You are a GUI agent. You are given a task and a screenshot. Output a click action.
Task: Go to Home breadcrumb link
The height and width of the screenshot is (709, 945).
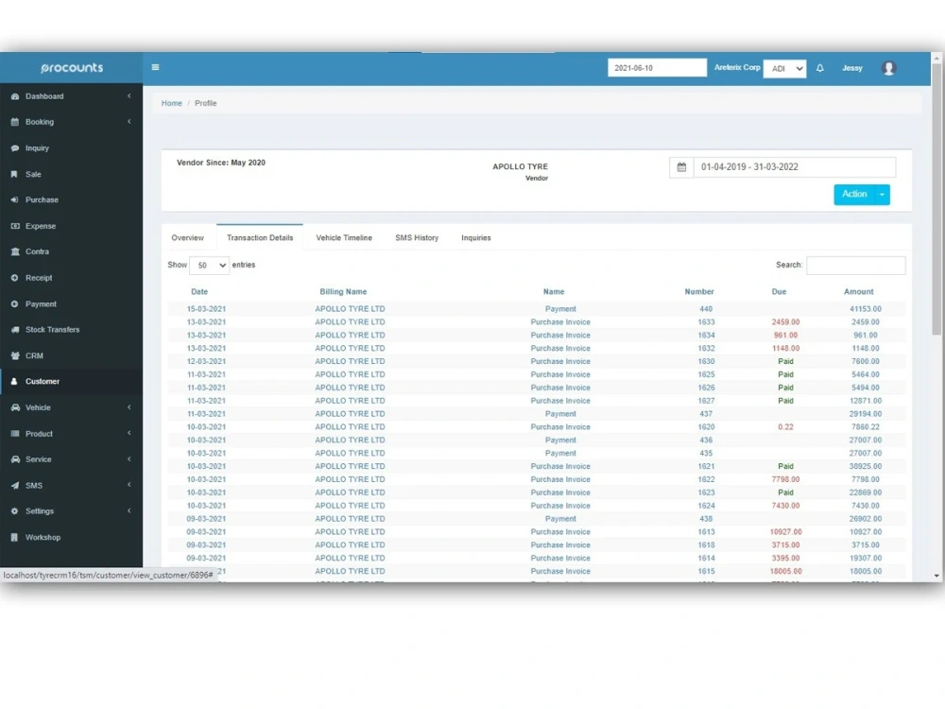[x=172, y=103]
